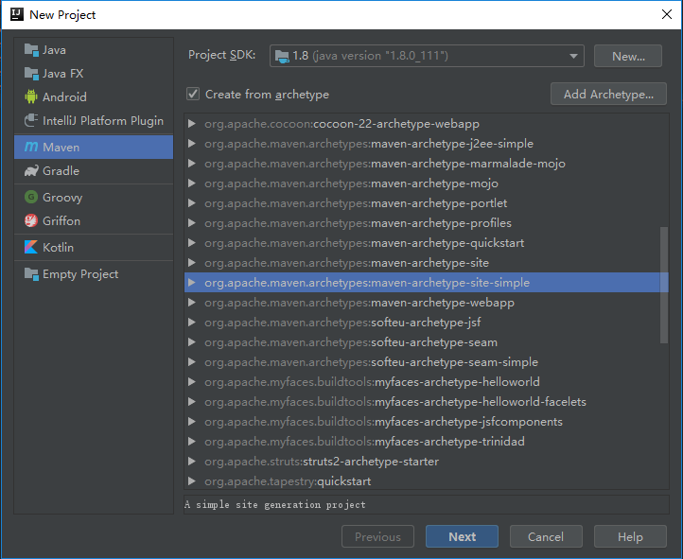Viewport: 683px width, 559px height.
Task: Click the IntelliJ Platform Plugin icon
Action: (31, 120)
